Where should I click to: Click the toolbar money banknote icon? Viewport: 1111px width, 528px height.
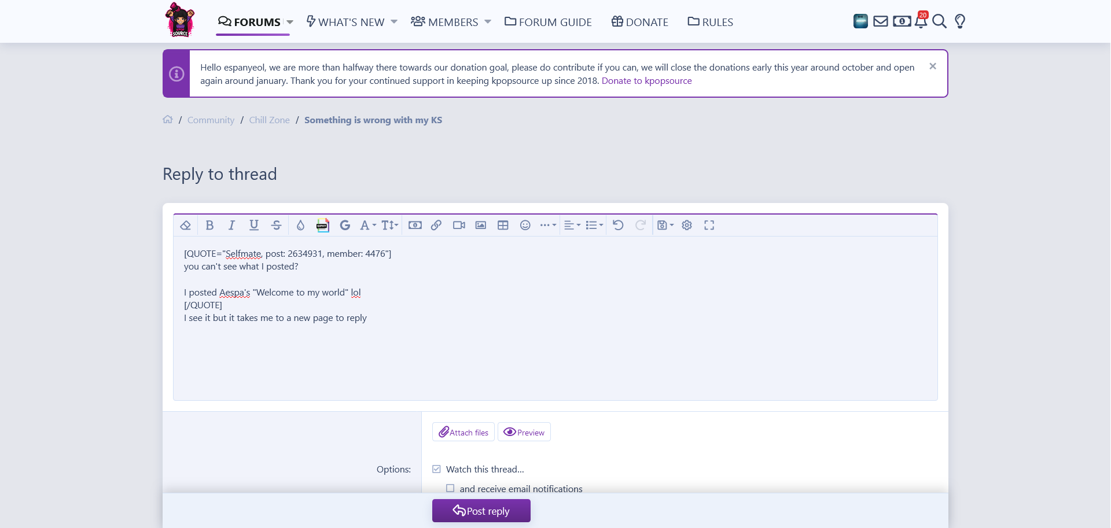pyautogui.click(x=415, y=226)
